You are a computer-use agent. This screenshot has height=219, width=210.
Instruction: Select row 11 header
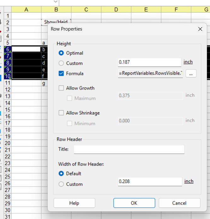click(x=8, y=83)
